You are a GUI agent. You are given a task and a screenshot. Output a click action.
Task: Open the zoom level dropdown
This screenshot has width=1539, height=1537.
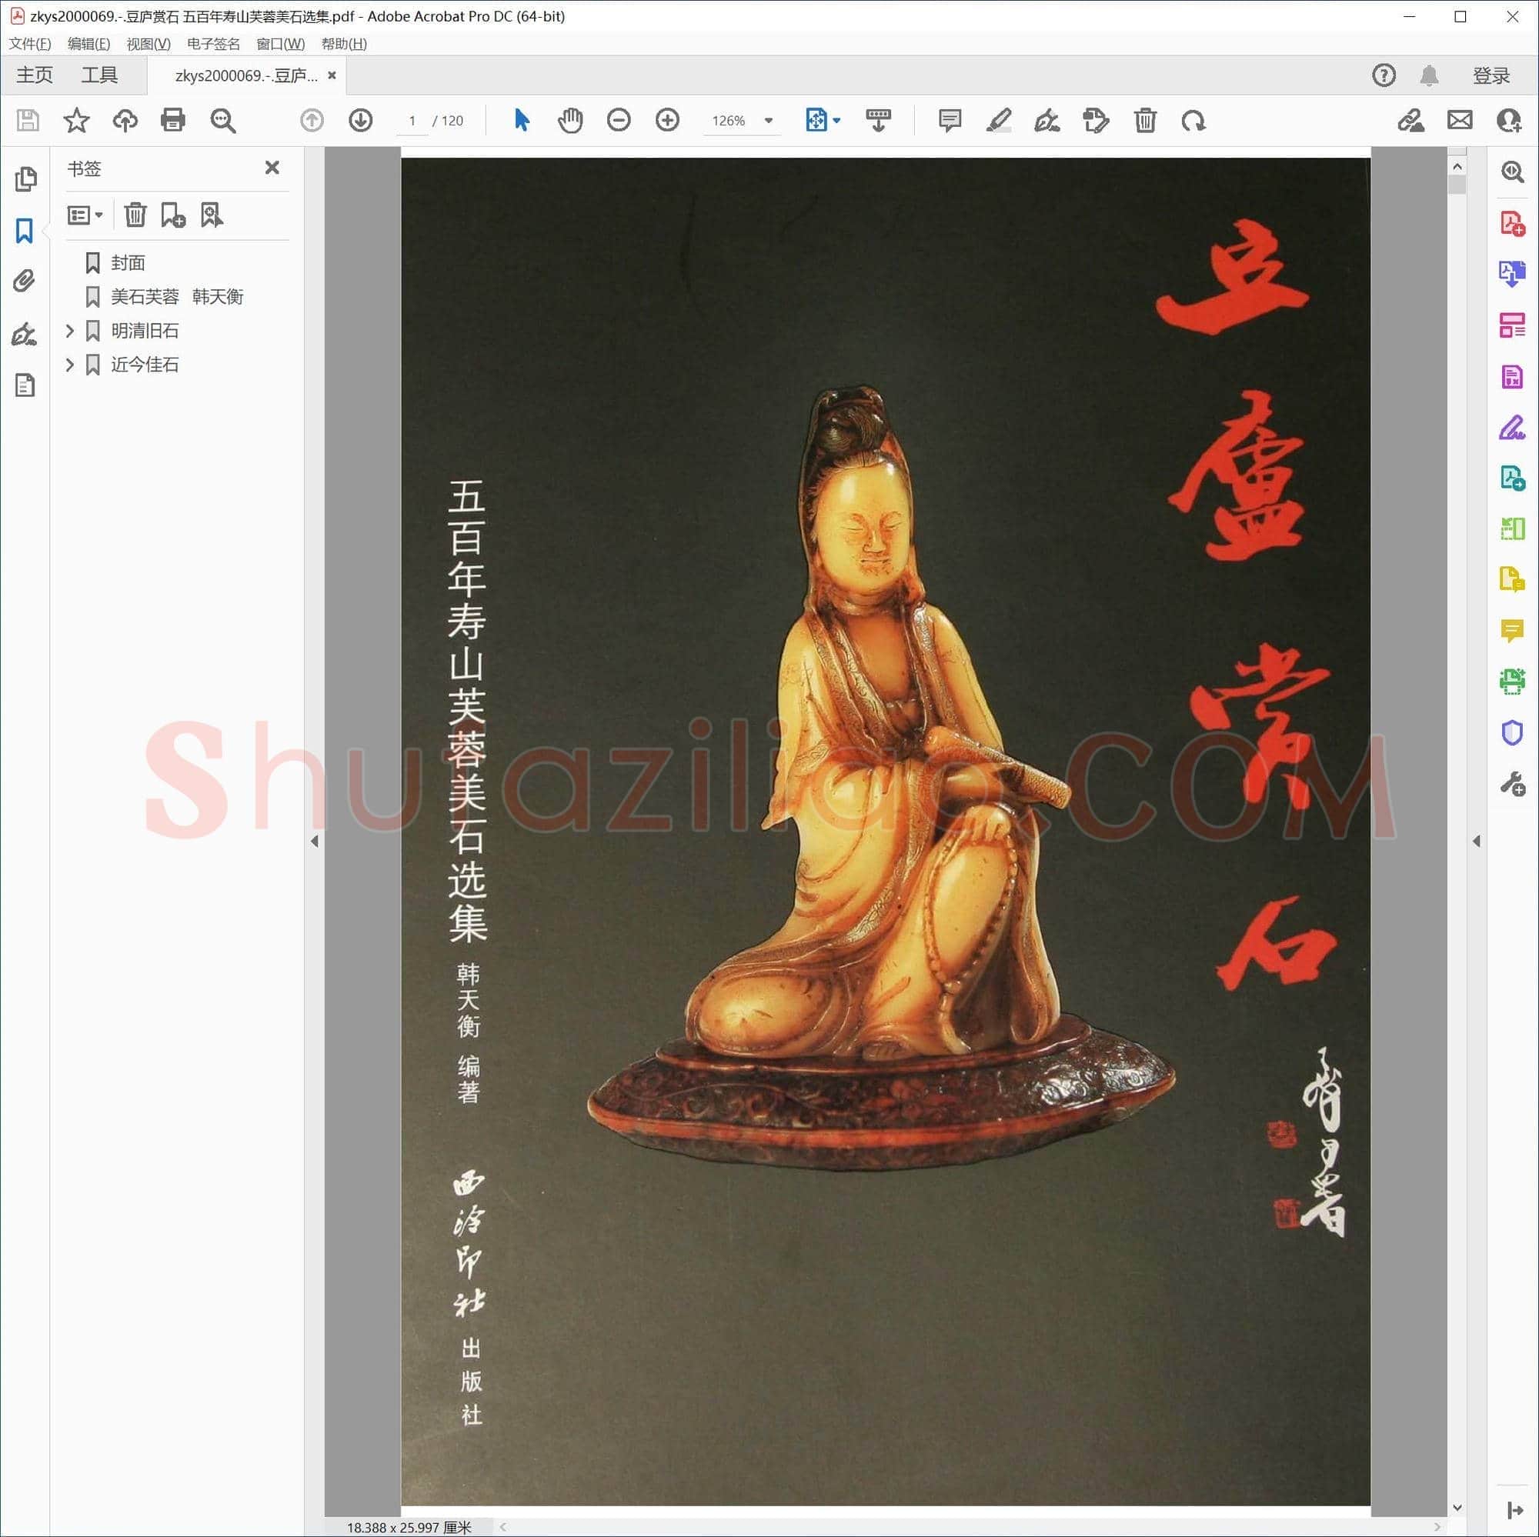point(769,120)
